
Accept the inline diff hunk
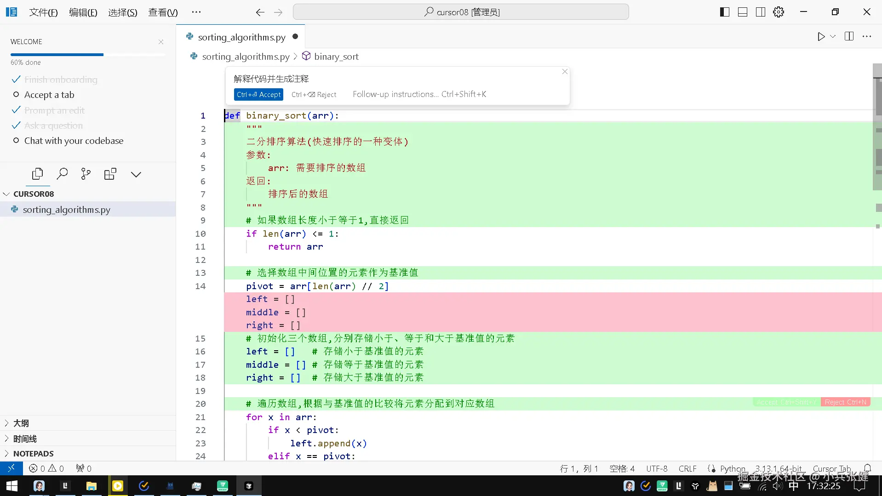[786, 402]
